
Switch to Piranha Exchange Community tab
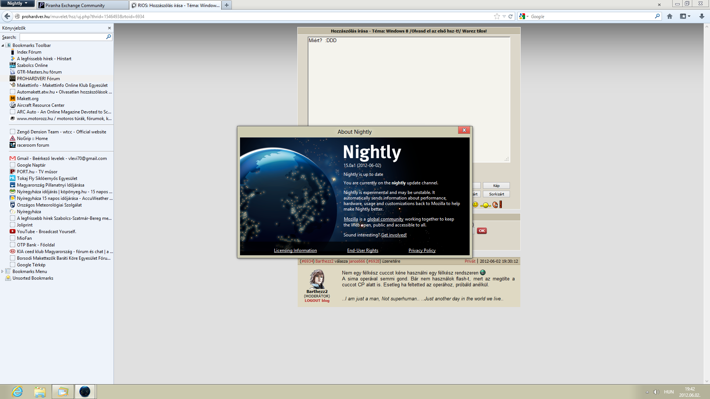[x=82, y=5]
